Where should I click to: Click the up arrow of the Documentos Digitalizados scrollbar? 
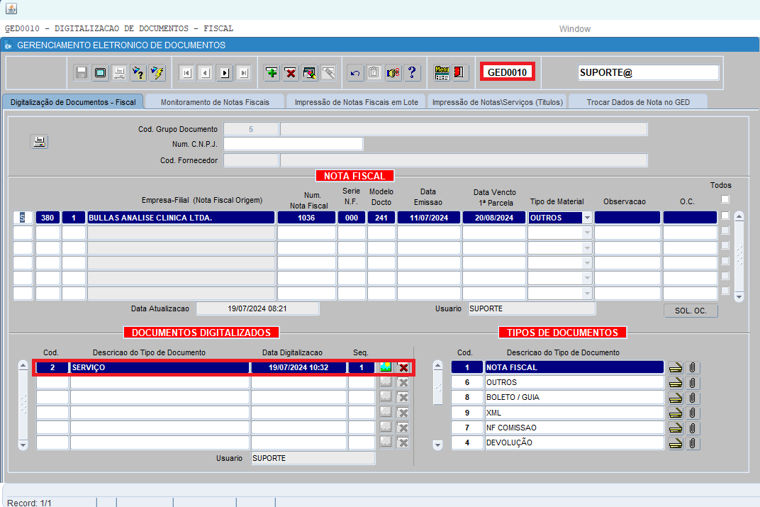23,365
